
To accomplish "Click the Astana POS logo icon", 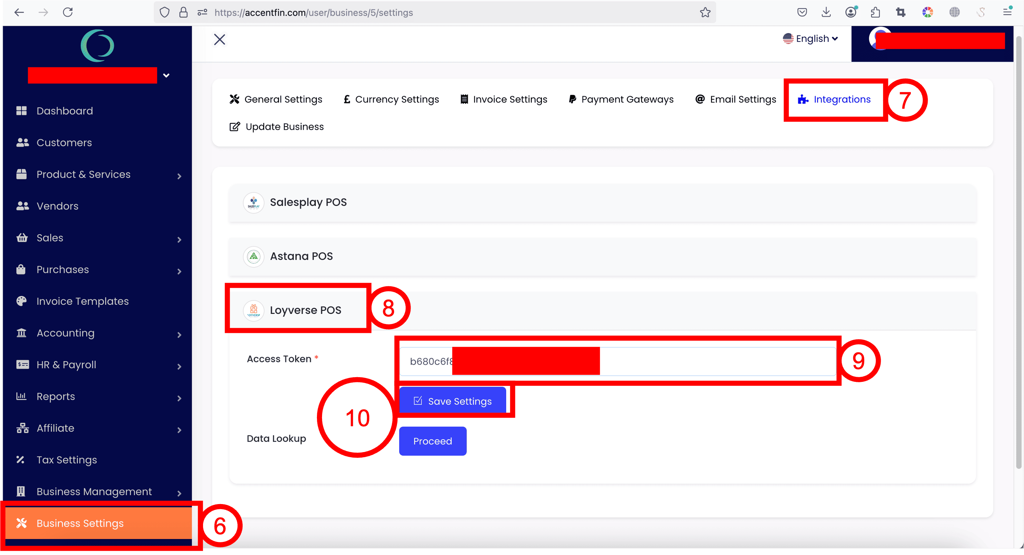I will (253, 257).
